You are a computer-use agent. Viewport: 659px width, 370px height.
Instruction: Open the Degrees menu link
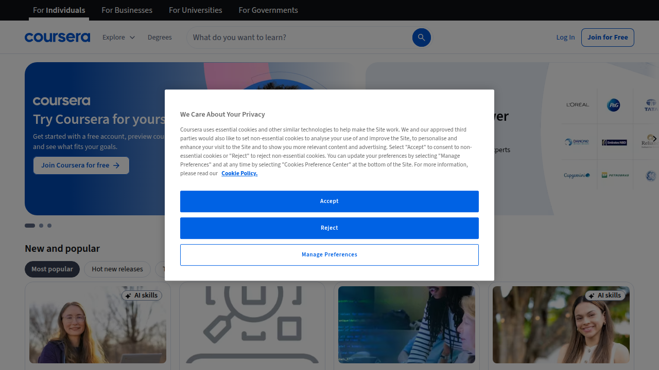pyautogui.click(x=160, y=38)
